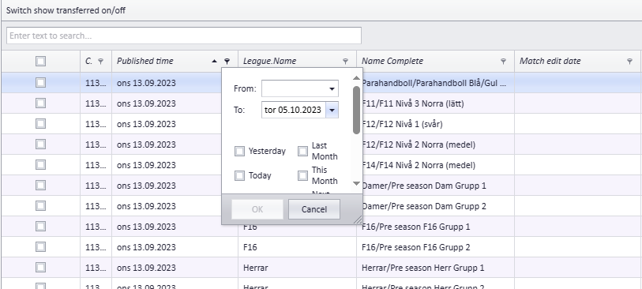642x289 pixels.
Task: Click the Herrar league cell for Herr Grupp 1
Action: 297,268
